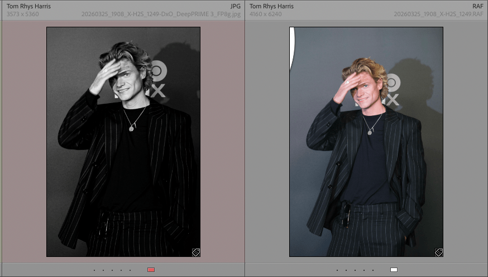This screenshot has height=277, width=488.
Task: Click the white color label swatch
Action: (x=394, y=270)
